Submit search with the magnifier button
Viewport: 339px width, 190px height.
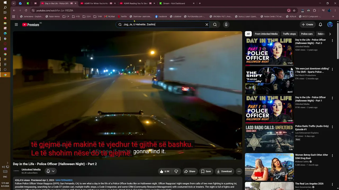coord(215,25)
